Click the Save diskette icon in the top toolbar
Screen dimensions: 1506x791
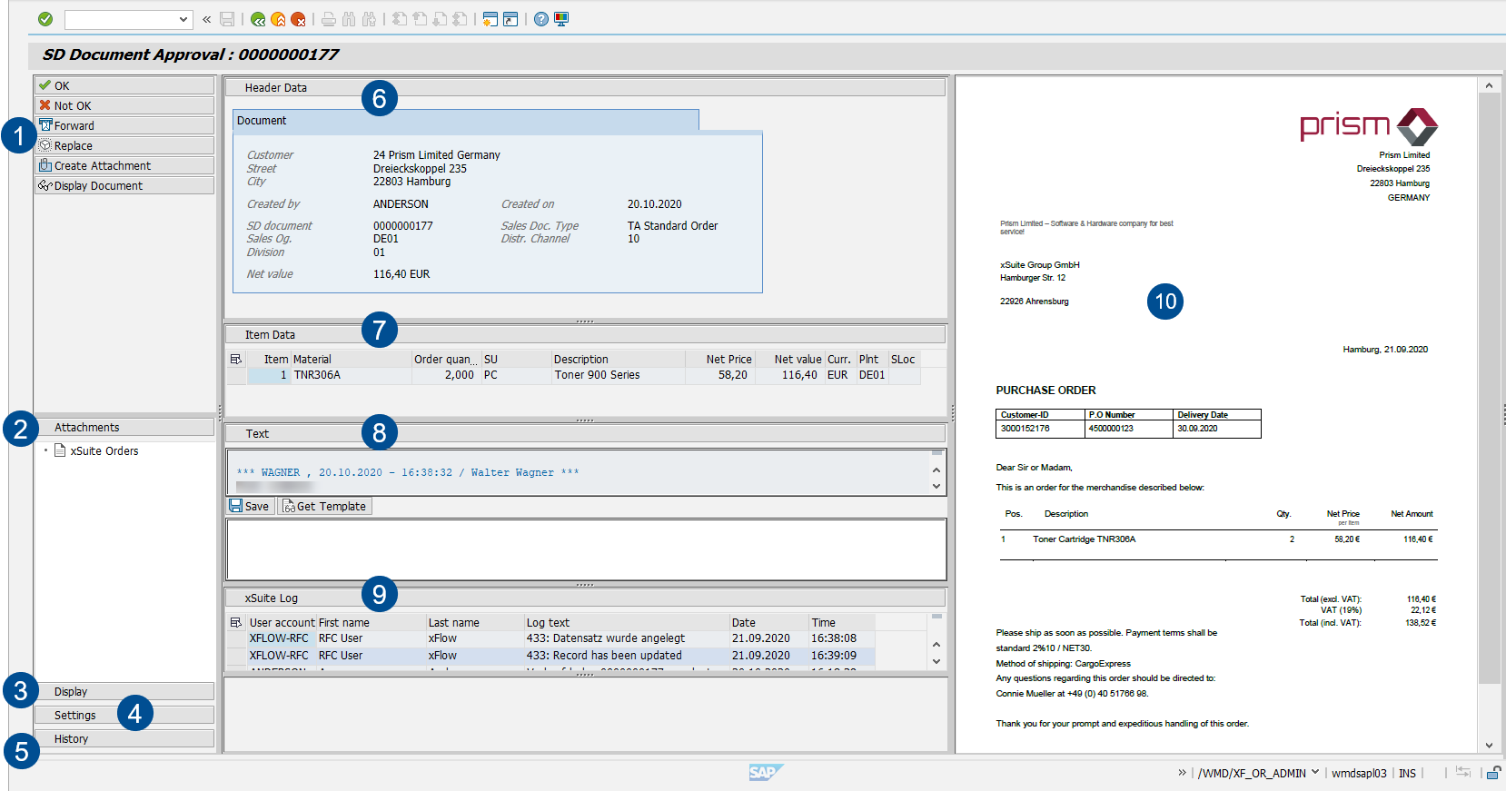pyautogui.click(x=227, y=19)
